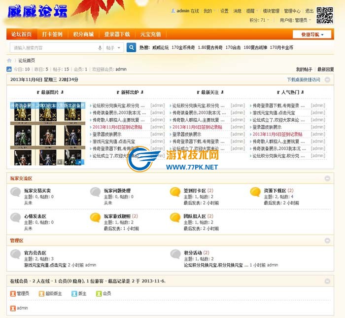345x318 pixels.
Task: Click 下载桌面快捷访问 link
Action: coord(304,80)
